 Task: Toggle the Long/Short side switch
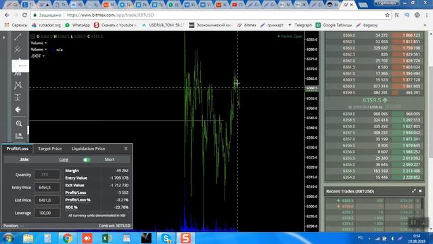point(87,160)
